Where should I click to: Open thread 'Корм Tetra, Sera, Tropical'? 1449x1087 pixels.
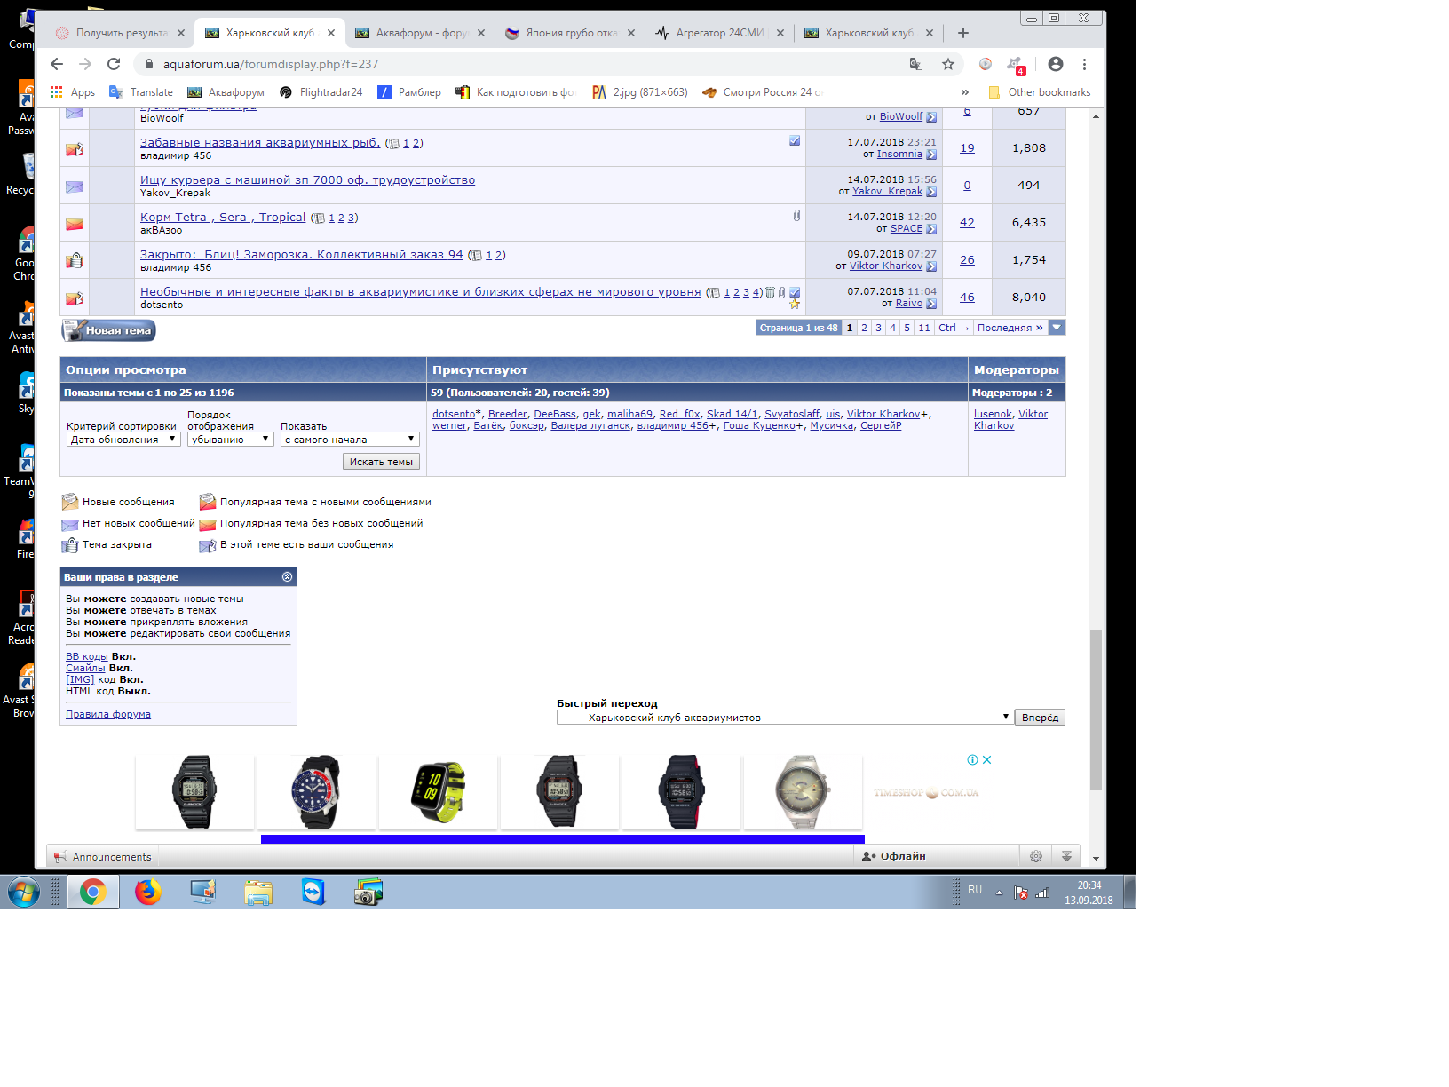[x=223, y=218]
